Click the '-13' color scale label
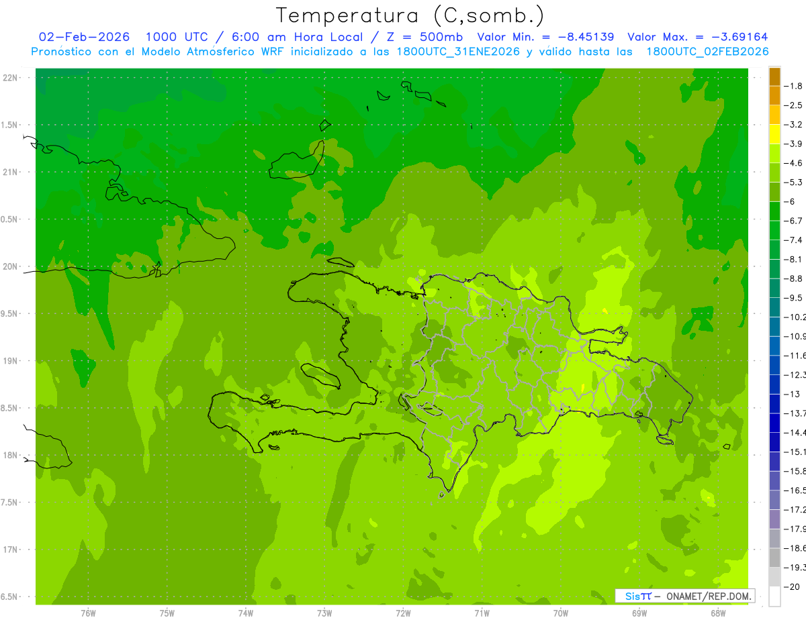Image resolution: width=806 pixels, height=622 pixels. coord(792,394)
